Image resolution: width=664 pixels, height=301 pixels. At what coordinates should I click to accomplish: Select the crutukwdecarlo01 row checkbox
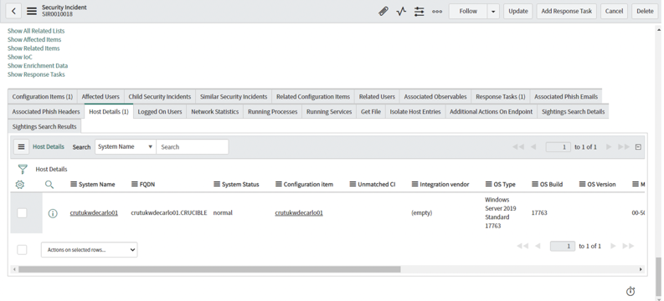[x=22, y=213]
